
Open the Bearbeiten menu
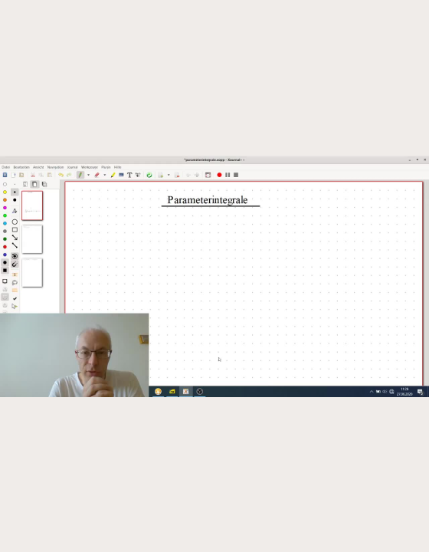click(x=21, y=167)
